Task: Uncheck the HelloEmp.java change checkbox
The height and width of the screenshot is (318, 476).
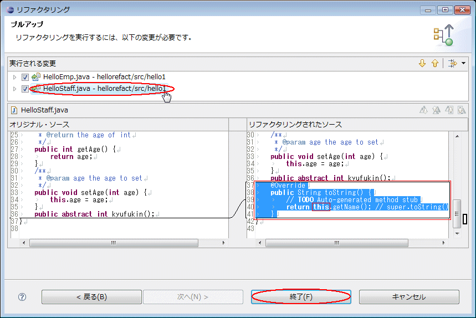Action: [25, 77]
